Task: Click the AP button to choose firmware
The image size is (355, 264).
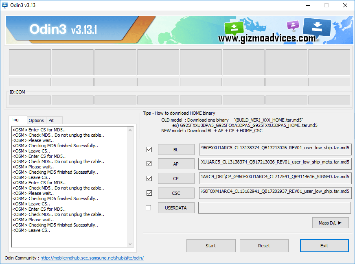Action: (176, 164)
